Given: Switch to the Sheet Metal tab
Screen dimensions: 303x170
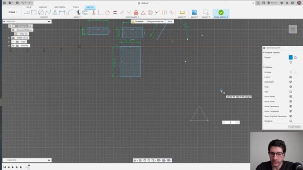Looking at the screenshot, I should pos(60,7).
